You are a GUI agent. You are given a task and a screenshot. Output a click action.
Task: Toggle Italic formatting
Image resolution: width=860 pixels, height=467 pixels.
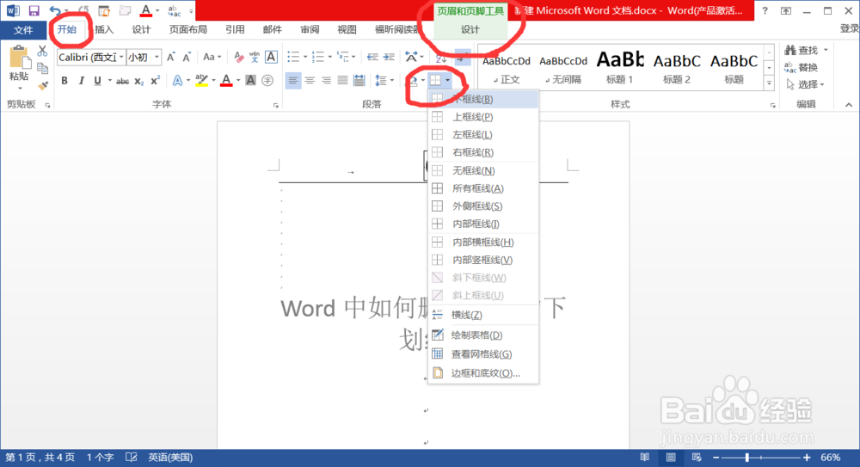[x=81, y=81]
